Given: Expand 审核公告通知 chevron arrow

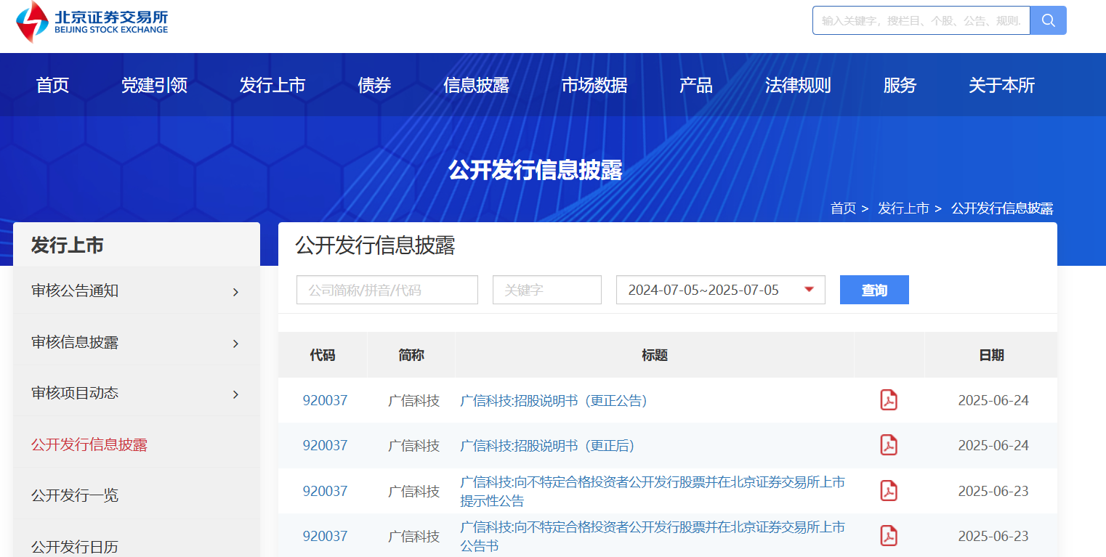Looking at the screenshot, I should [235, 292].
